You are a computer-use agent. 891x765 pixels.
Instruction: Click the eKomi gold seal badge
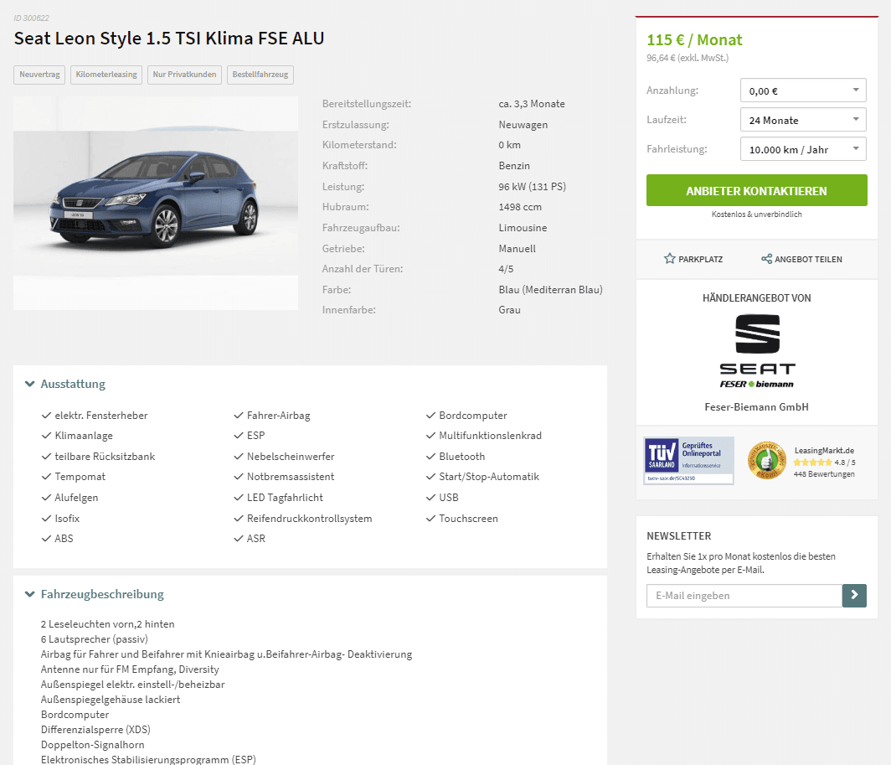(766, 461)
